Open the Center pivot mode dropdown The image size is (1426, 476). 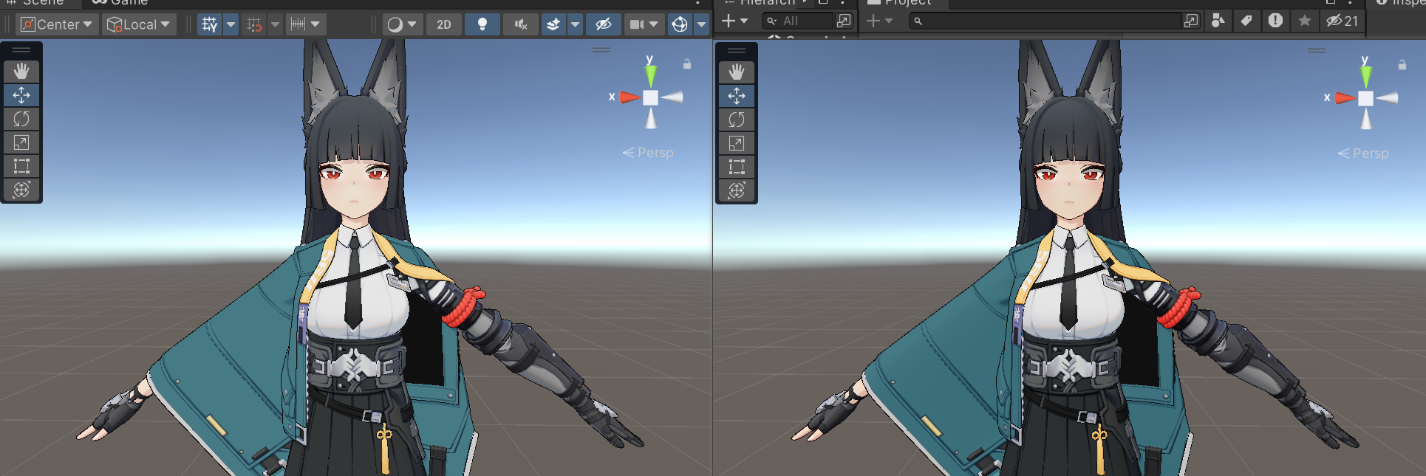click(x=57, y=24)
